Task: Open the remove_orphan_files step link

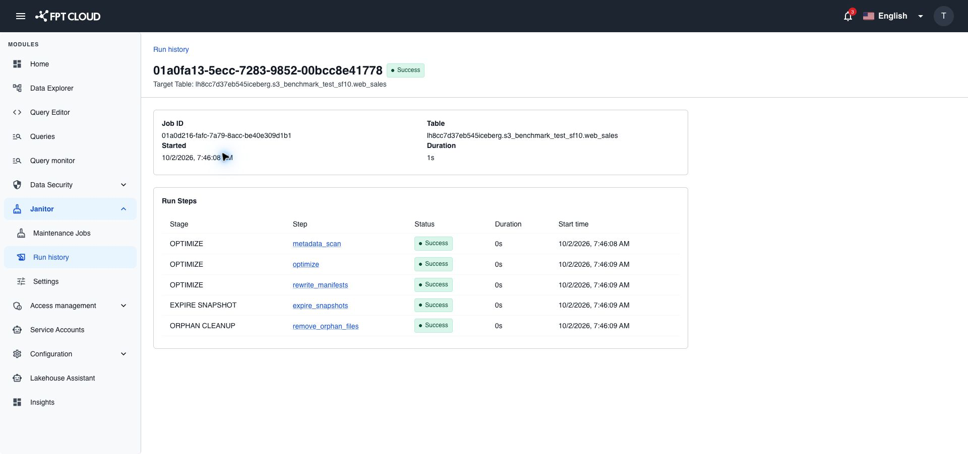Action: click(x=326, y=326)
